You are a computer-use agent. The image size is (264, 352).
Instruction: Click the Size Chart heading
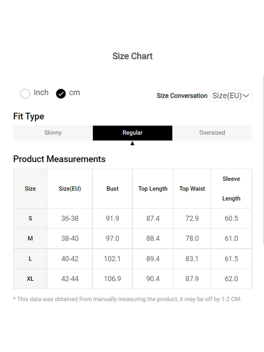[132, 56]
